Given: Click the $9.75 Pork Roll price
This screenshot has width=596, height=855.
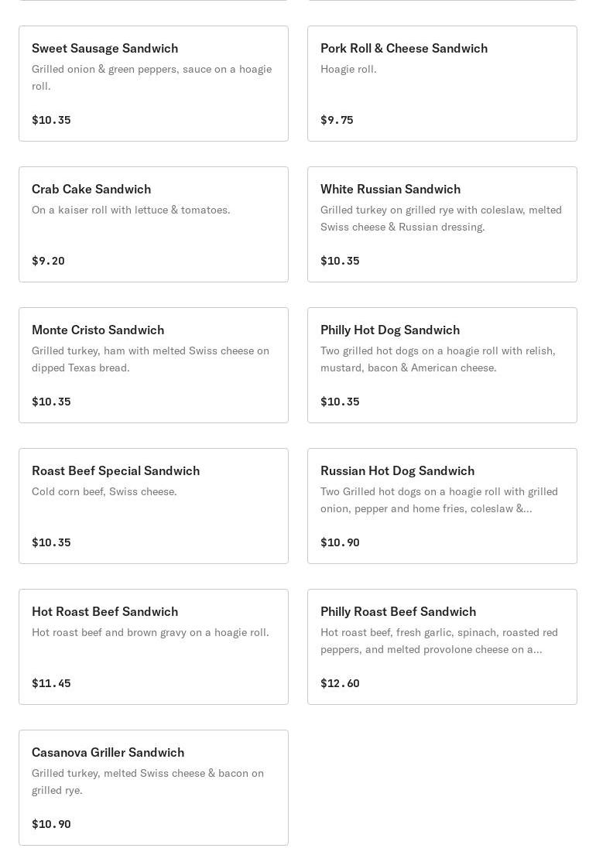Looking at the screenshot, I should point(337,120).
